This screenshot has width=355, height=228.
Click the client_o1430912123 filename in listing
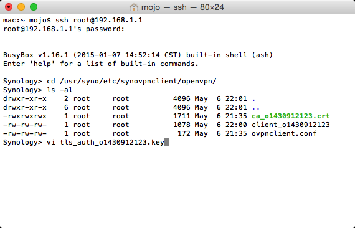coord(290,125)
